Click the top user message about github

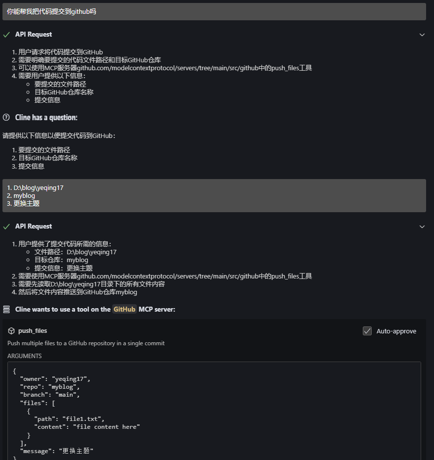coord(214,12)
